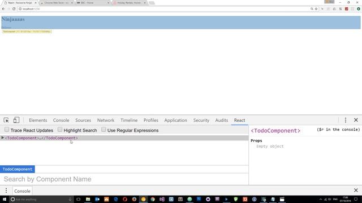Close the DevTools panel
The width and height of the screenshot is (362, 203).
tap(356, 120)
